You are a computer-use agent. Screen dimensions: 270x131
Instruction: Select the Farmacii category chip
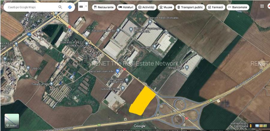coord(216,7)
